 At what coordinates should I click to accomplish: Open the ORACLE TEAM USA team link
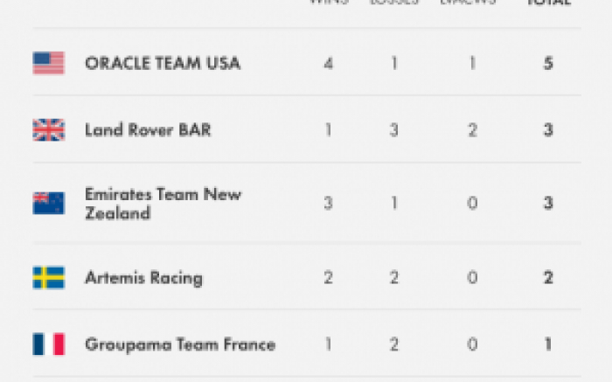(163, 63)
